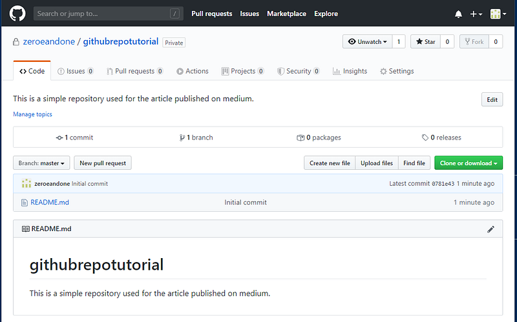Click Find file

tap(414, 163)
